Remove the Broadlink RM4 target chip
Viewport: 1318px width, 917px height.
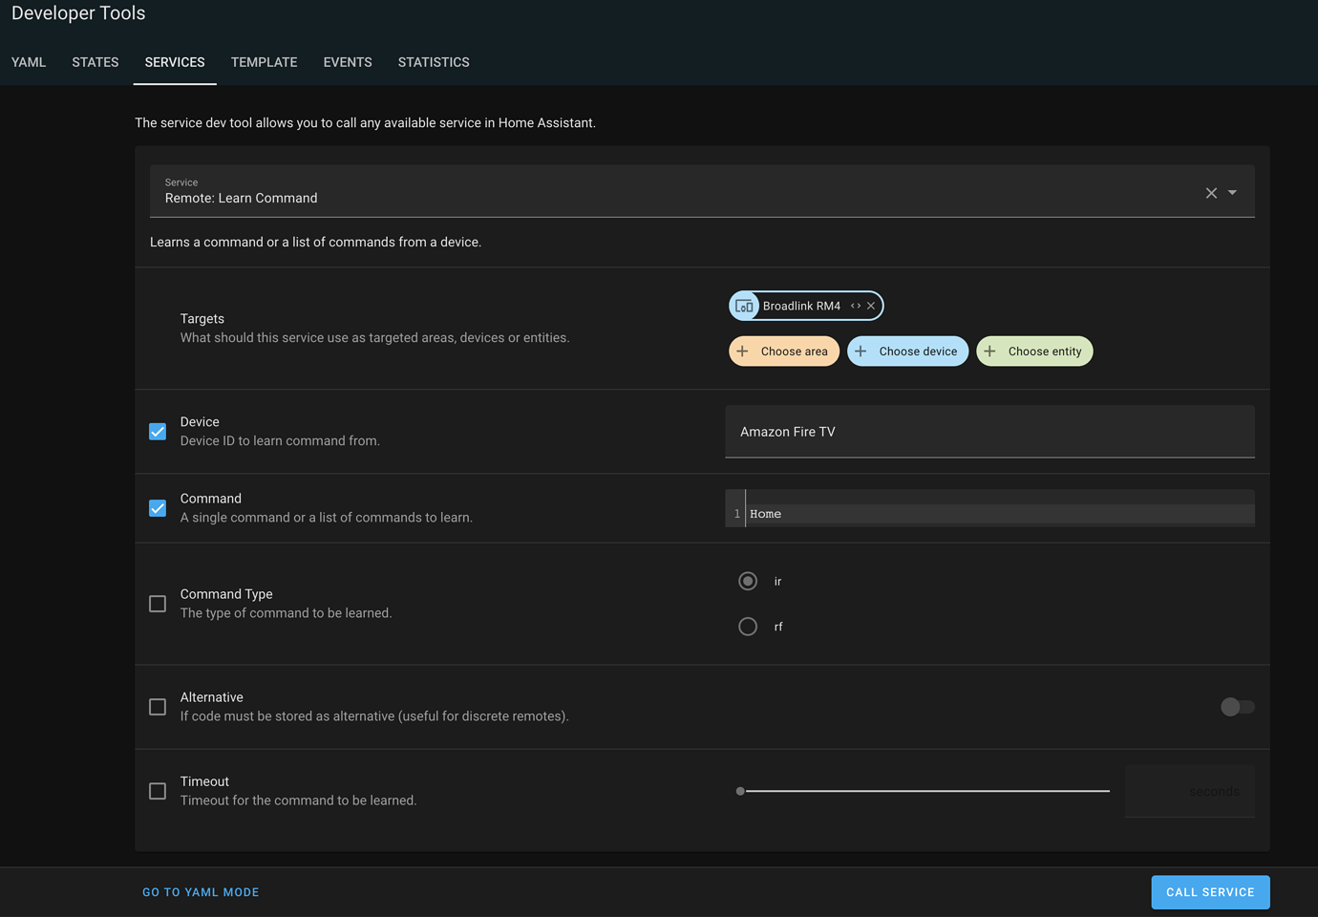871,306
